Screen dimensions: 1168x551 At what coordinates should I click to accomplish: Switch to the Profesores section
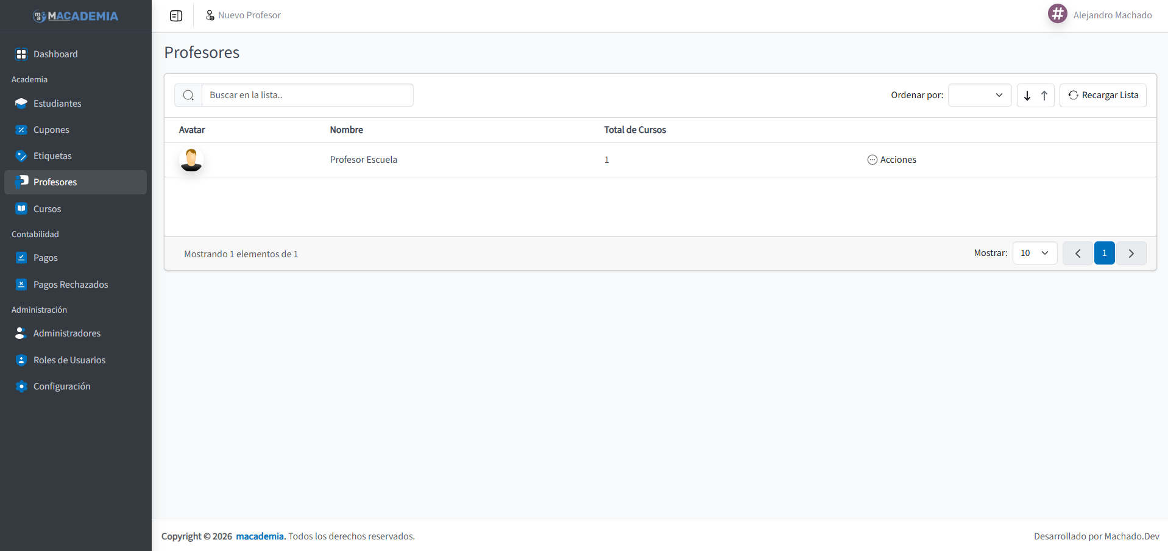(x=55, y=182)
